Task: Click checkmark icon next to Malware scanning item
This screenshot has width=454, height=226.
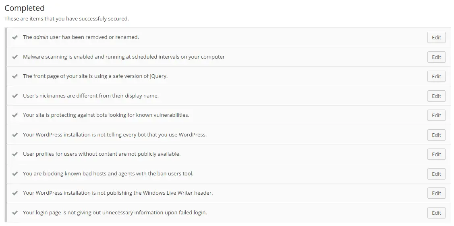Action: (x=15, y=57)
